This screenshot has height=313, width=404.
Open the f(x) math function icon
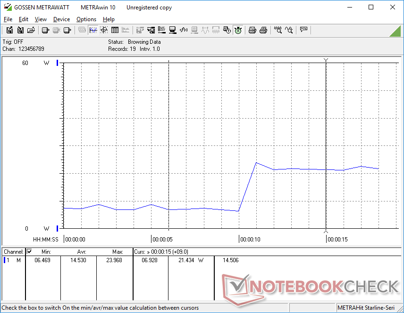(x=184, y=30)
